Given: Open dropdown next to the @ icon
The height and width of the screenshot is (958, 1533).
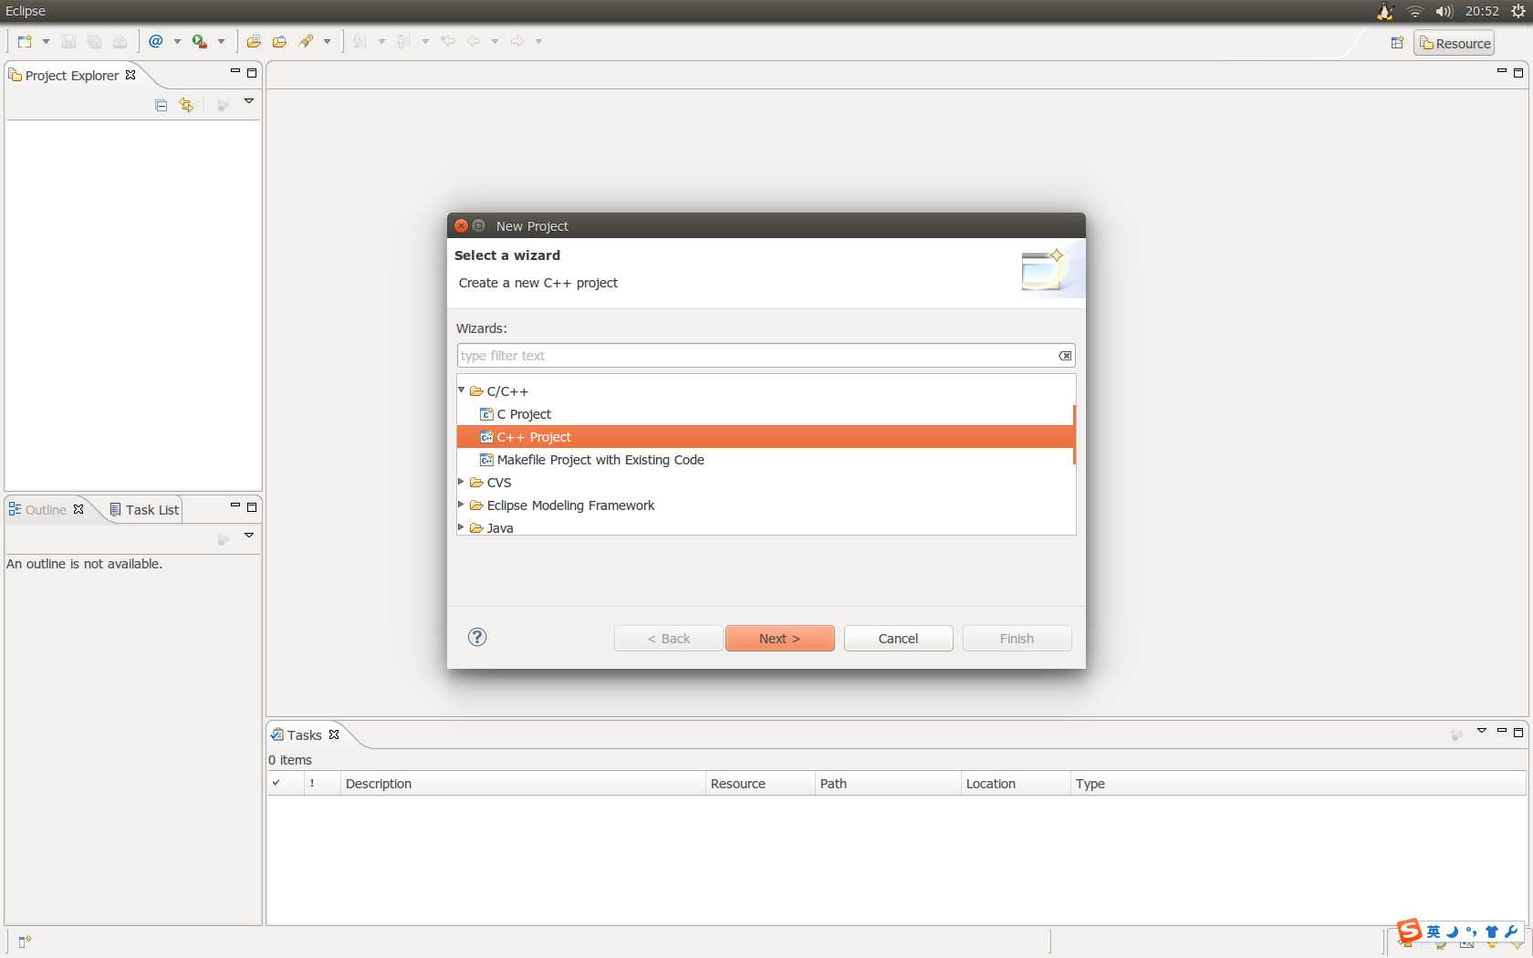Looking at the screenshot, I should pyautogui.click(x=177, y=42).
